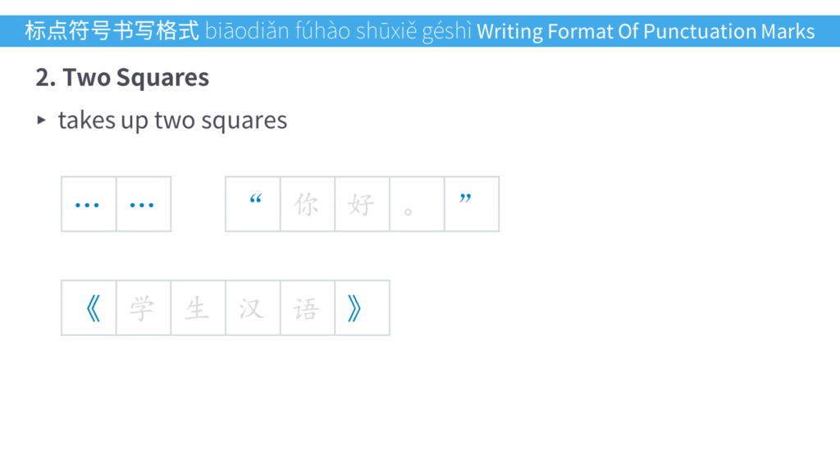
Task: Click the 语 character square
Action: [307, 308]
